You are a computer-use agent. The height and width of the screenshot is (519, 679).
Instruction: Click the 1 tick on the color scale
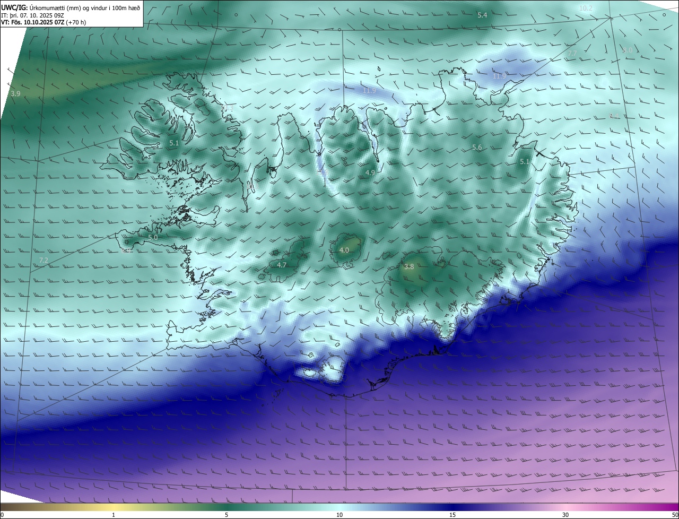[114, 515]
